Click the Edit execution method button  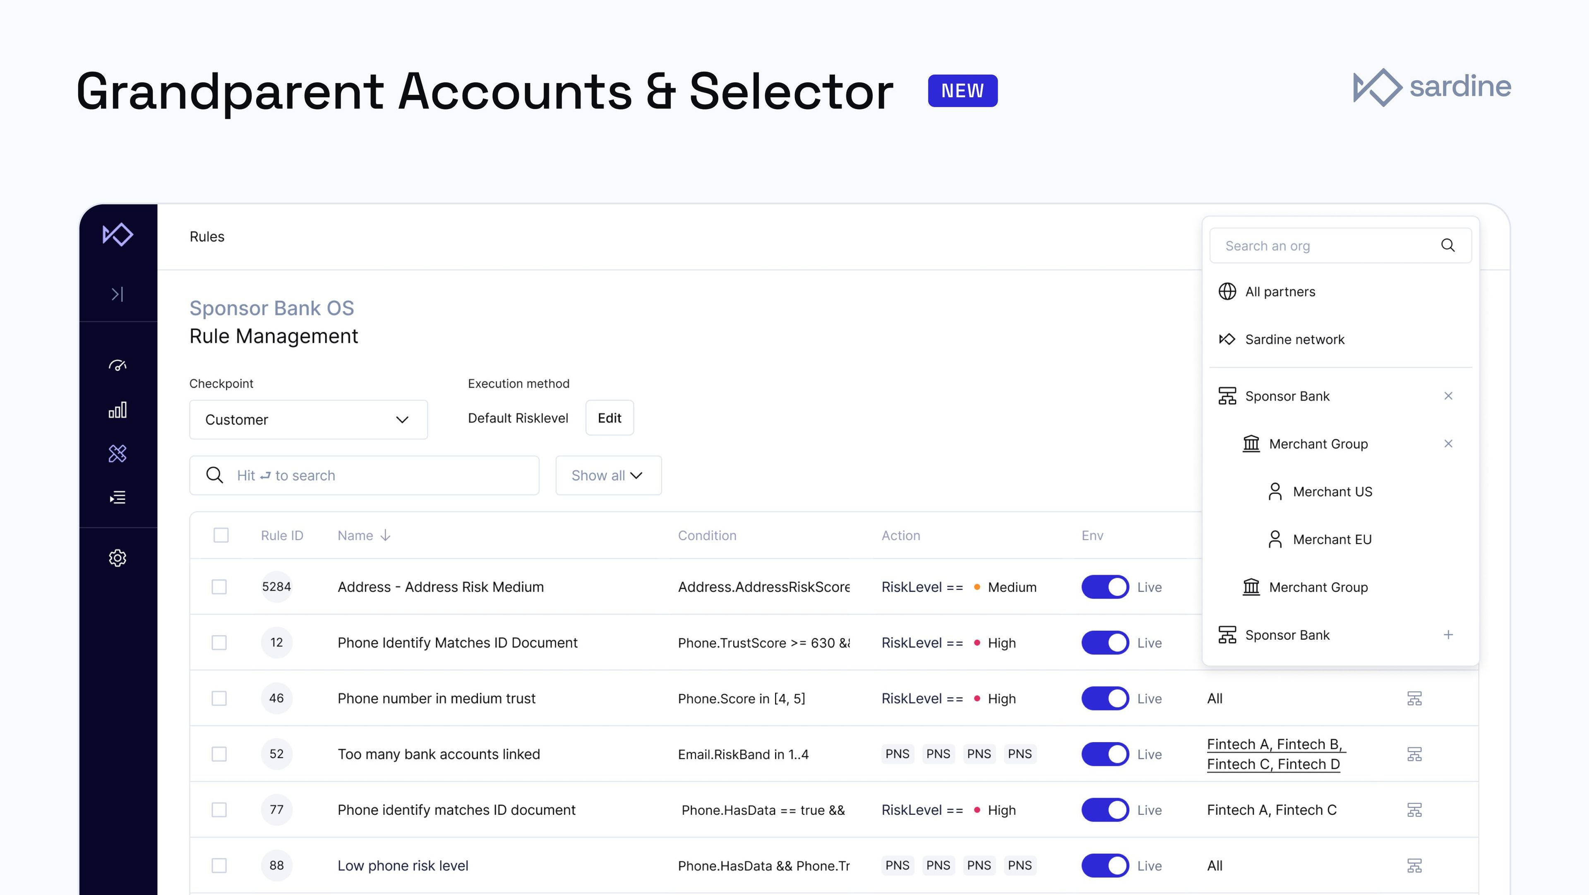(x=610, y=418)
